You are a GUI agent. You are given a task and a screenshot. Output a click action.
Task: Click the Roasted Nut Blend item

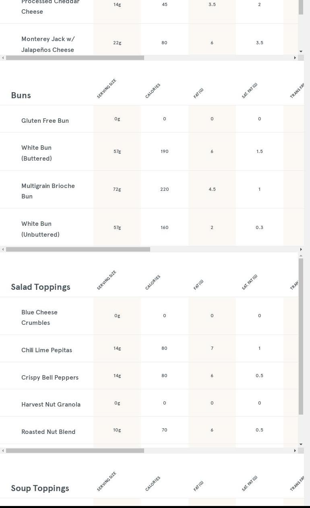48,432
